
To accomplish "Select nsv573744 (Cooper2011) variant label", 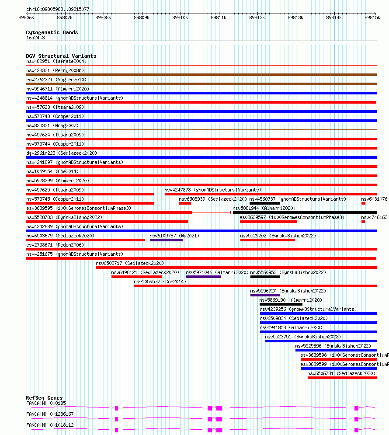I will [x=55, y=144].
